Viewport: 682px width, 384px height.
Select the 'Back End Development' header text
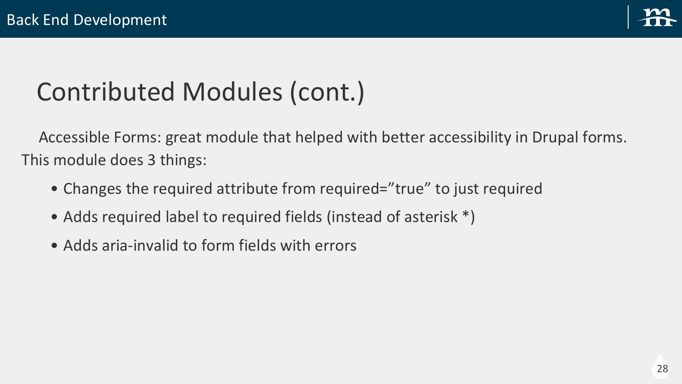(x=87, y=20)
